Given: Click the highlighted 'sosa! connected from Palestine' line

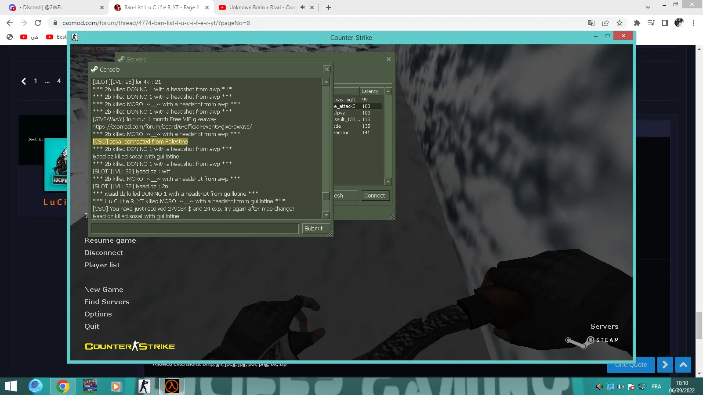Looking at the screenshot, I should [x=140, y=142].
